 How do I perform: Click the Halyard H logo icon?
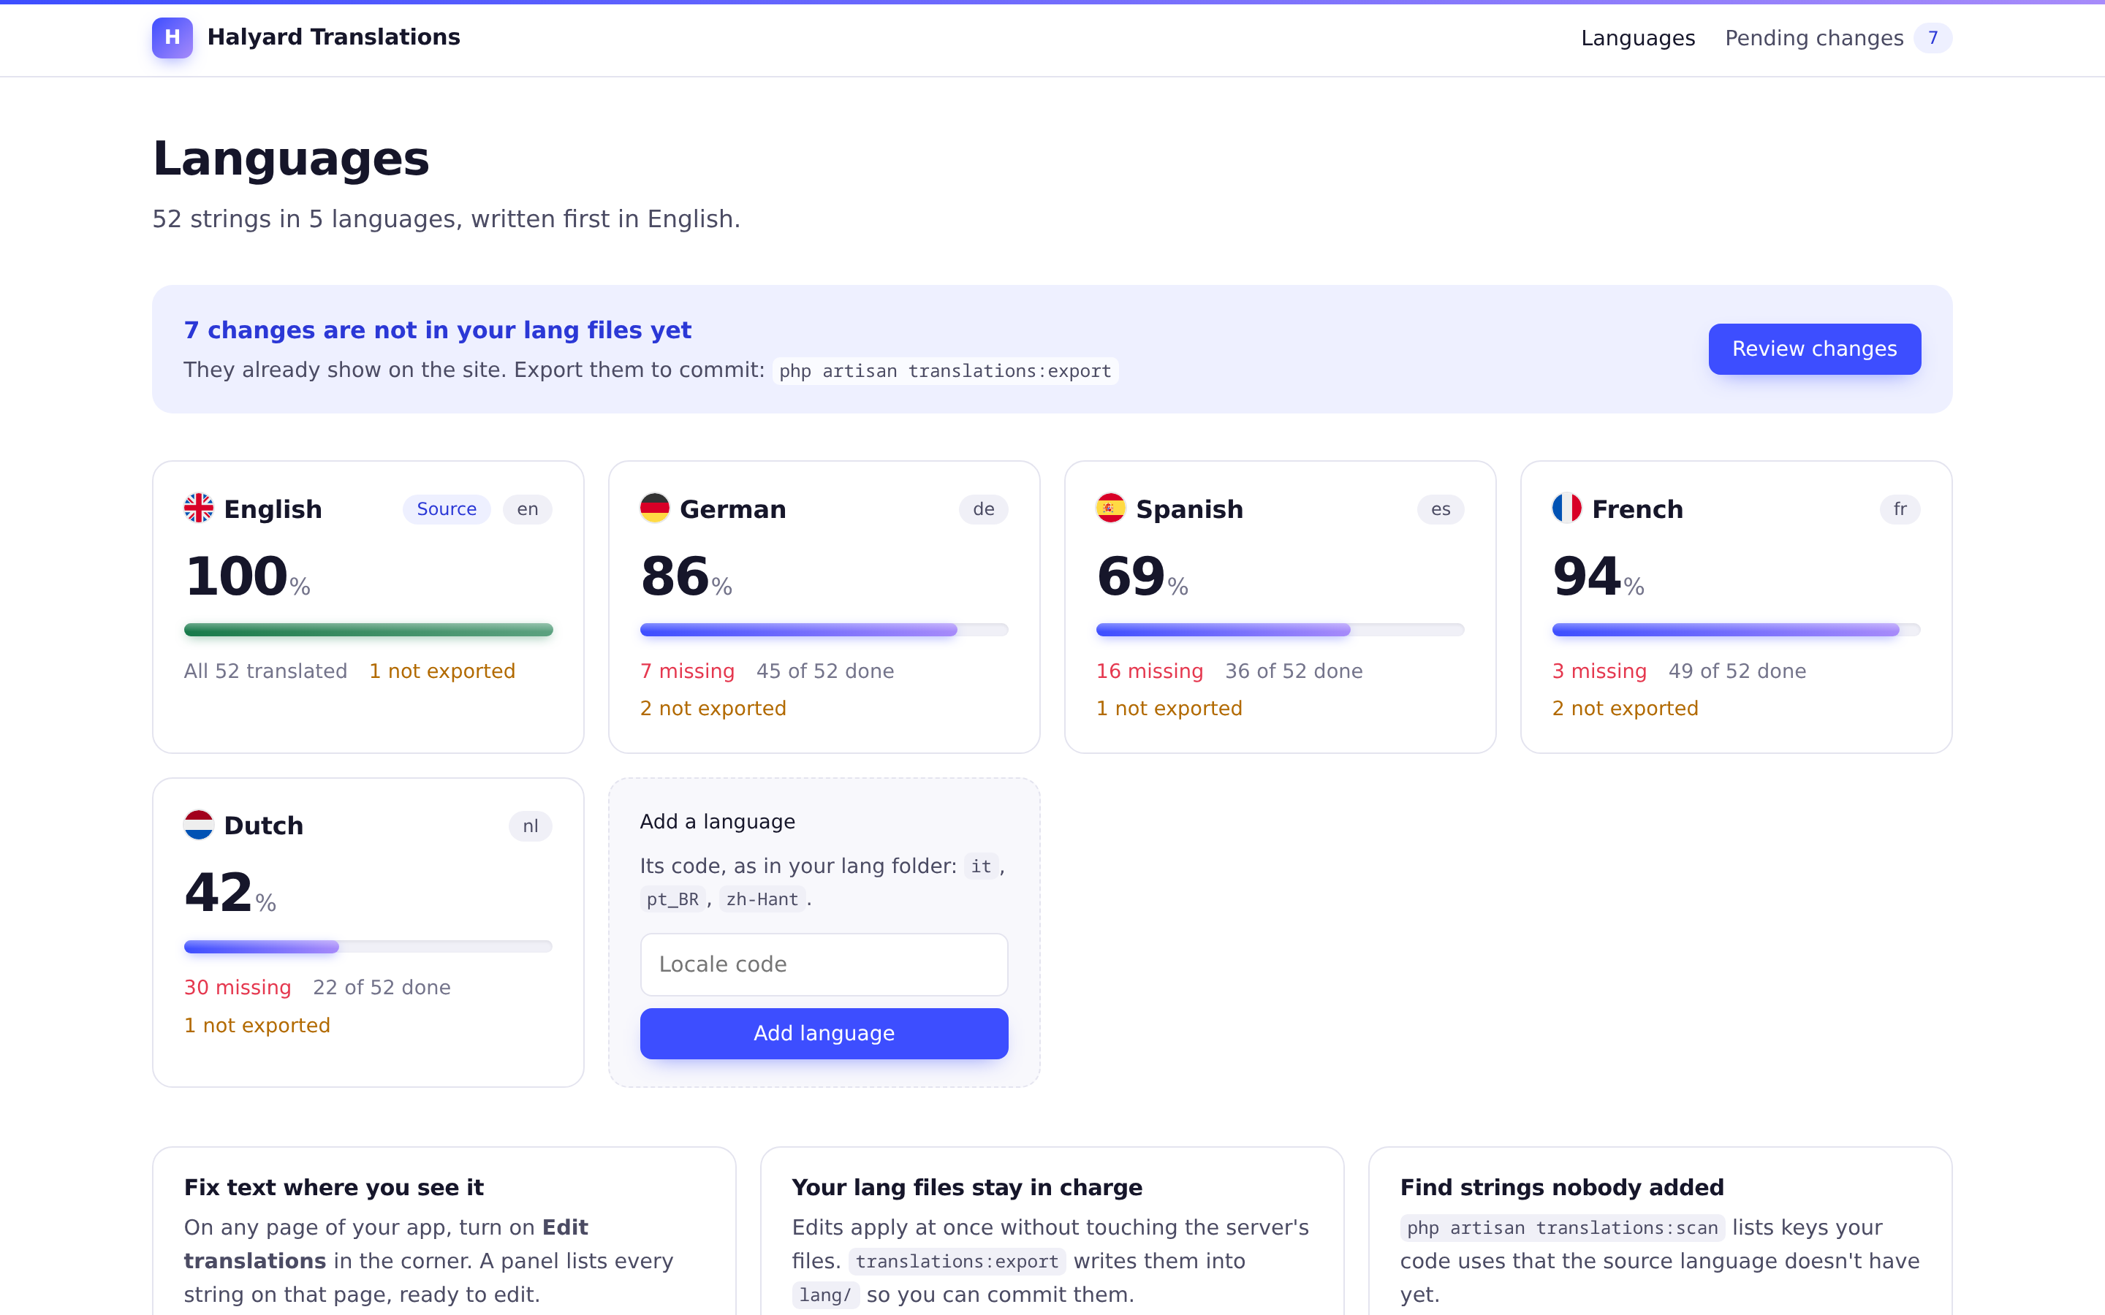[172, 37]
